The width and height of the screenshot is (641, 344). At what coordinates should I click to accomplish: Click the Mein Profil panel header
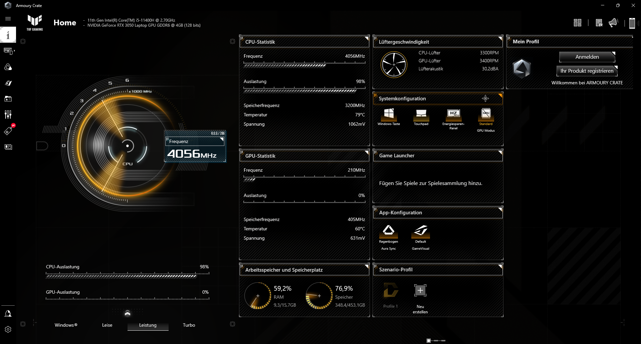tap(570, 42)
